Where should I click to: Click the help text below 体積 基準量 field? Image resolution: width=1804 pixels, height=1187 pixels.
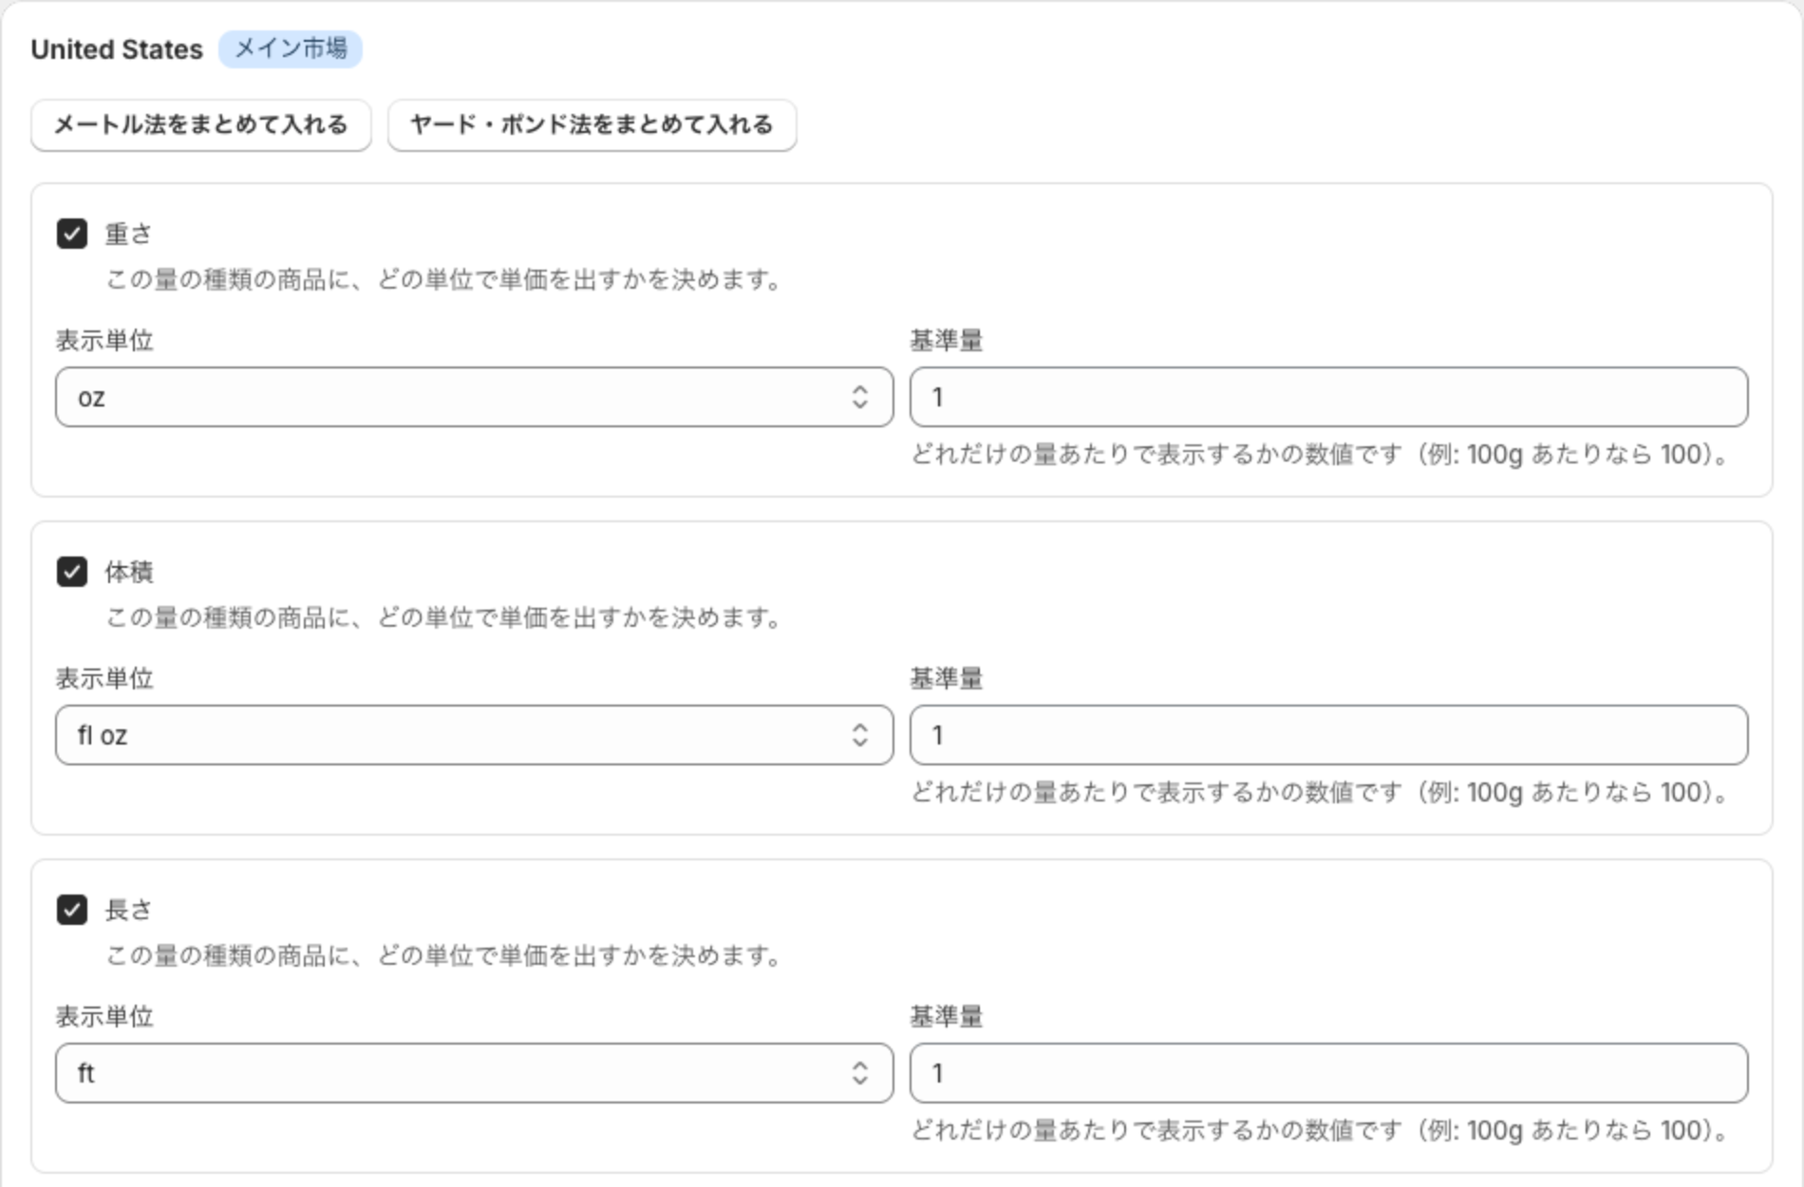1322,793
